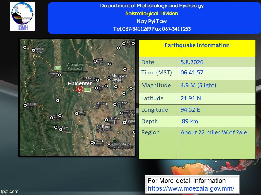Click the red Epicenter marker on map

[79, 89]
